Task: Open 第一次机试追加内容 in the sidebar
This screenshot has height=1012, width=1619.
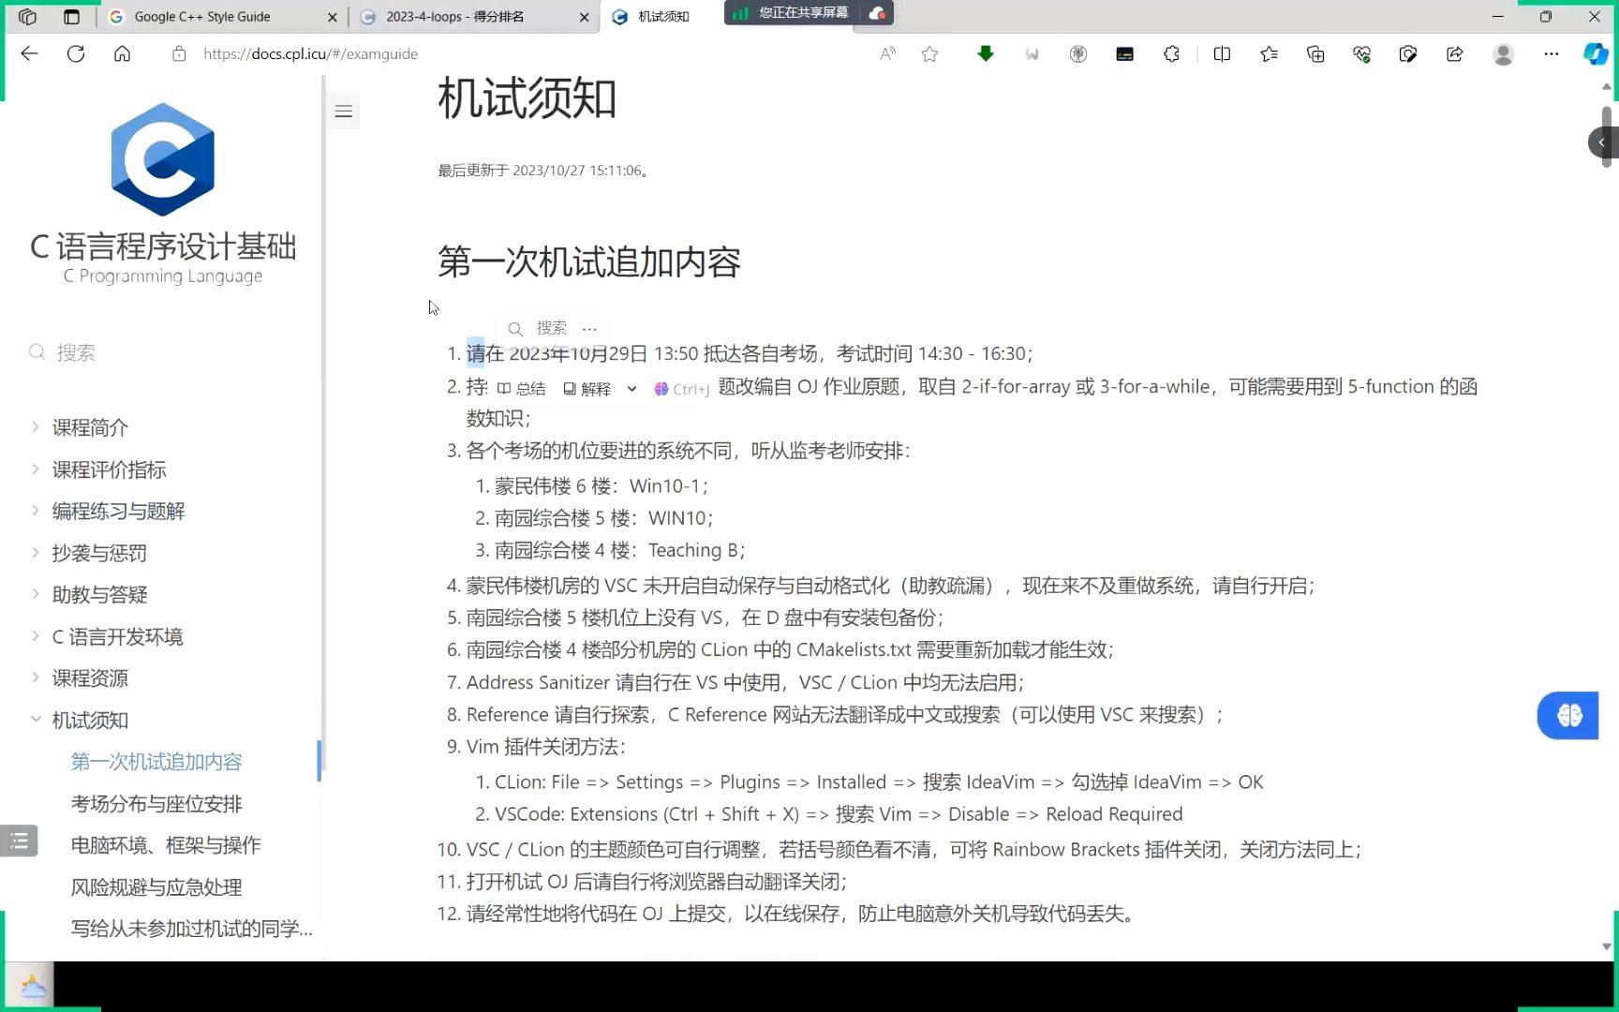Action: (156, 762)
